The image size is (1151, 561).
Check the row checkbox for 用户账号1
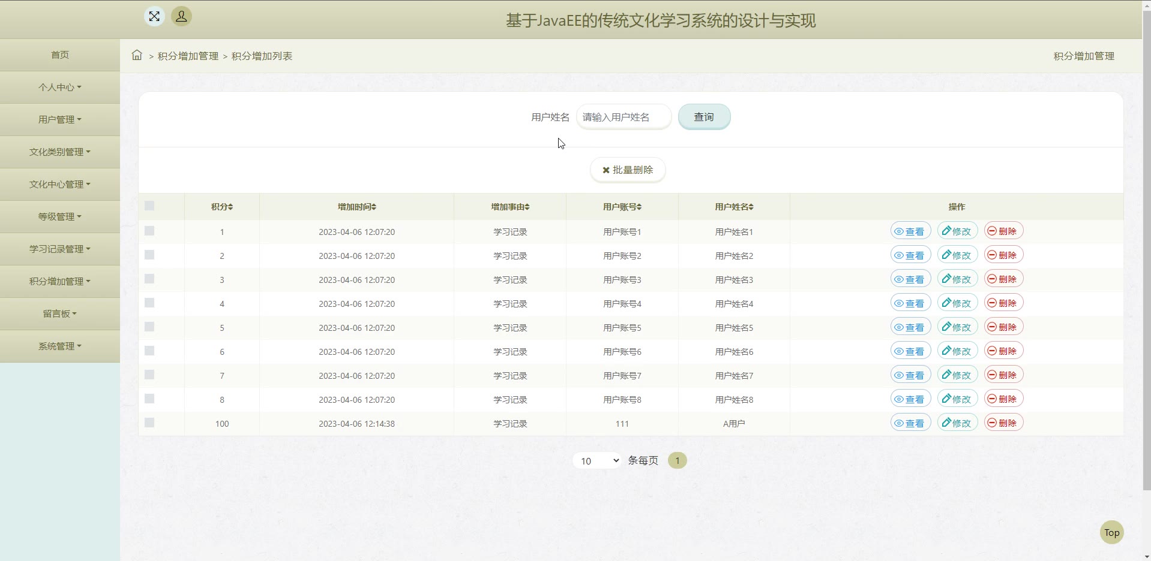tap(149, 231)
